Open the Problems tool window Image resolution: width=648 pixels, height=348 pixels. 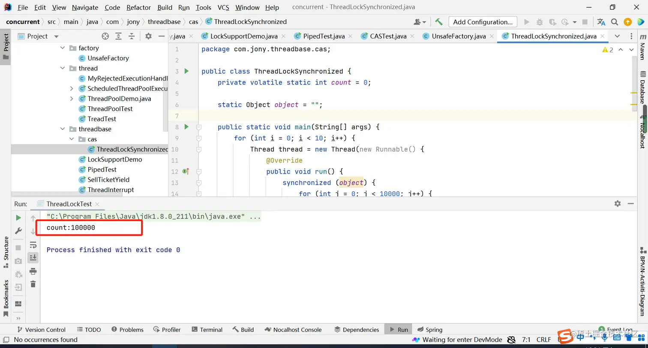click(127, 330)
